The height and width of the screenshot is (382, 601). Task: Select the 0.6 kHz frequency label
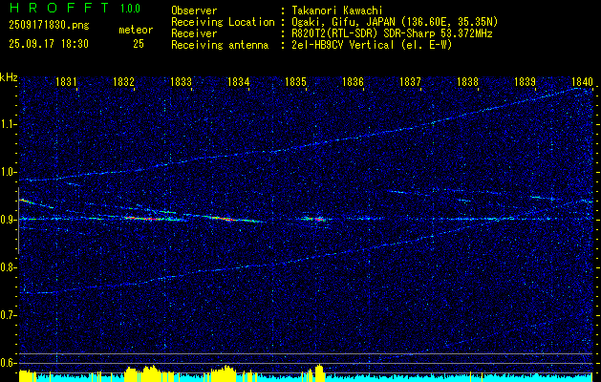click(8, 363)
